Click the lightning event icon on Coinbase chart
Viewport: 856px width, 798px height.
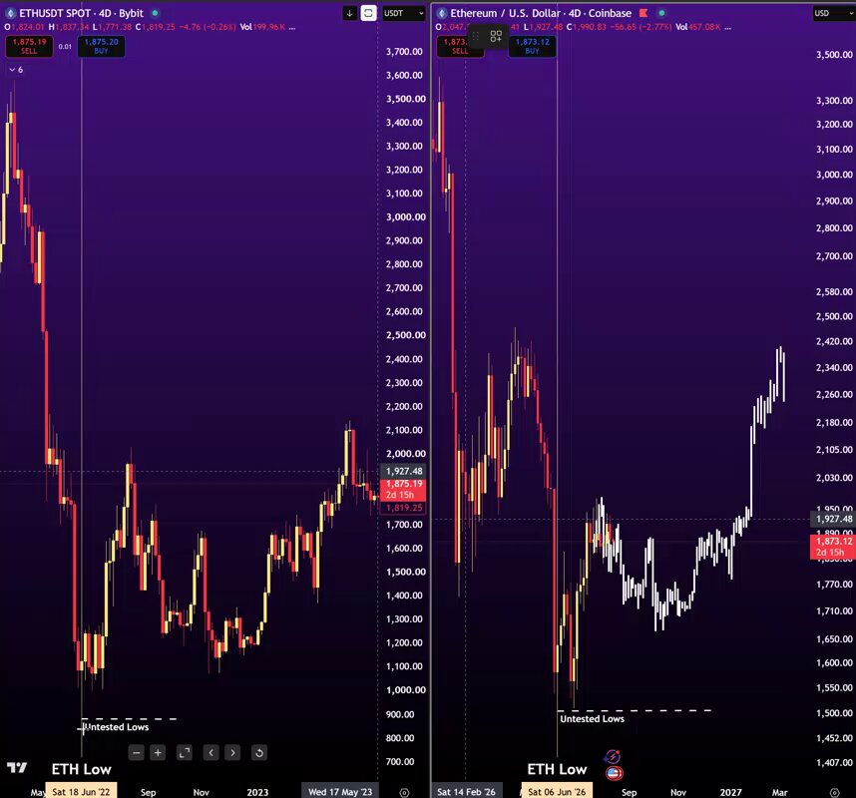click(x=613, y=756)
